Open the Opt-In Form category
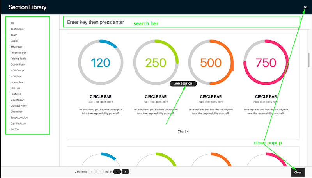This screenshot has height=178, width=312. pos(18,64)
